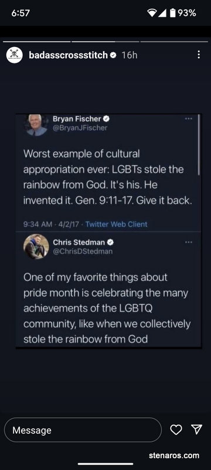The width and height of the screenshot is (211, 470).
Task: Share story via paper plane icon
Action: point(197,429)
